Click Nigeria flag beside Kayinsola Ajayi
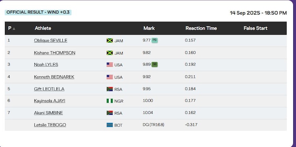296x147 pixels. (110, 101)
